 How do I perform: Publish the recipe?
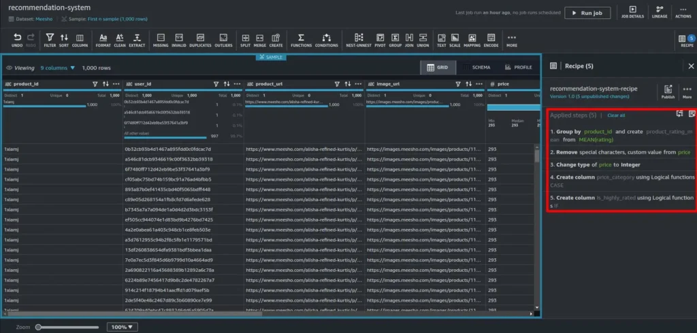668,92
